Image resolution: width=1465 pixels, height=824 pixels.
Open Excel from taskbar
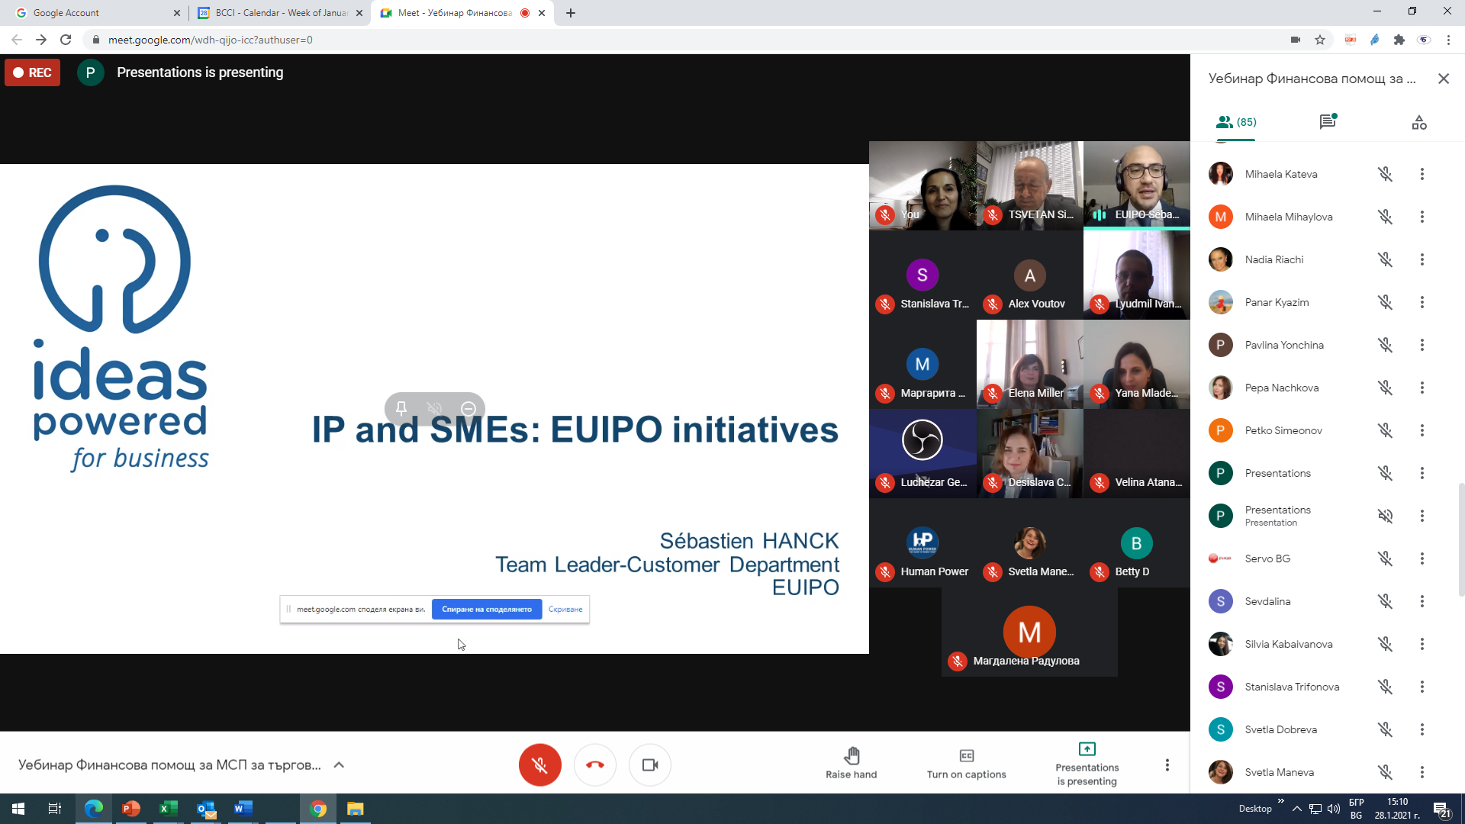pyautogui.click(x=169, y=809)
